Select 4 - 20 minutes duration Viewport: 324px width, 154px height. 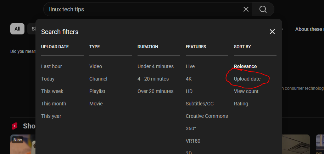[153, 79]
